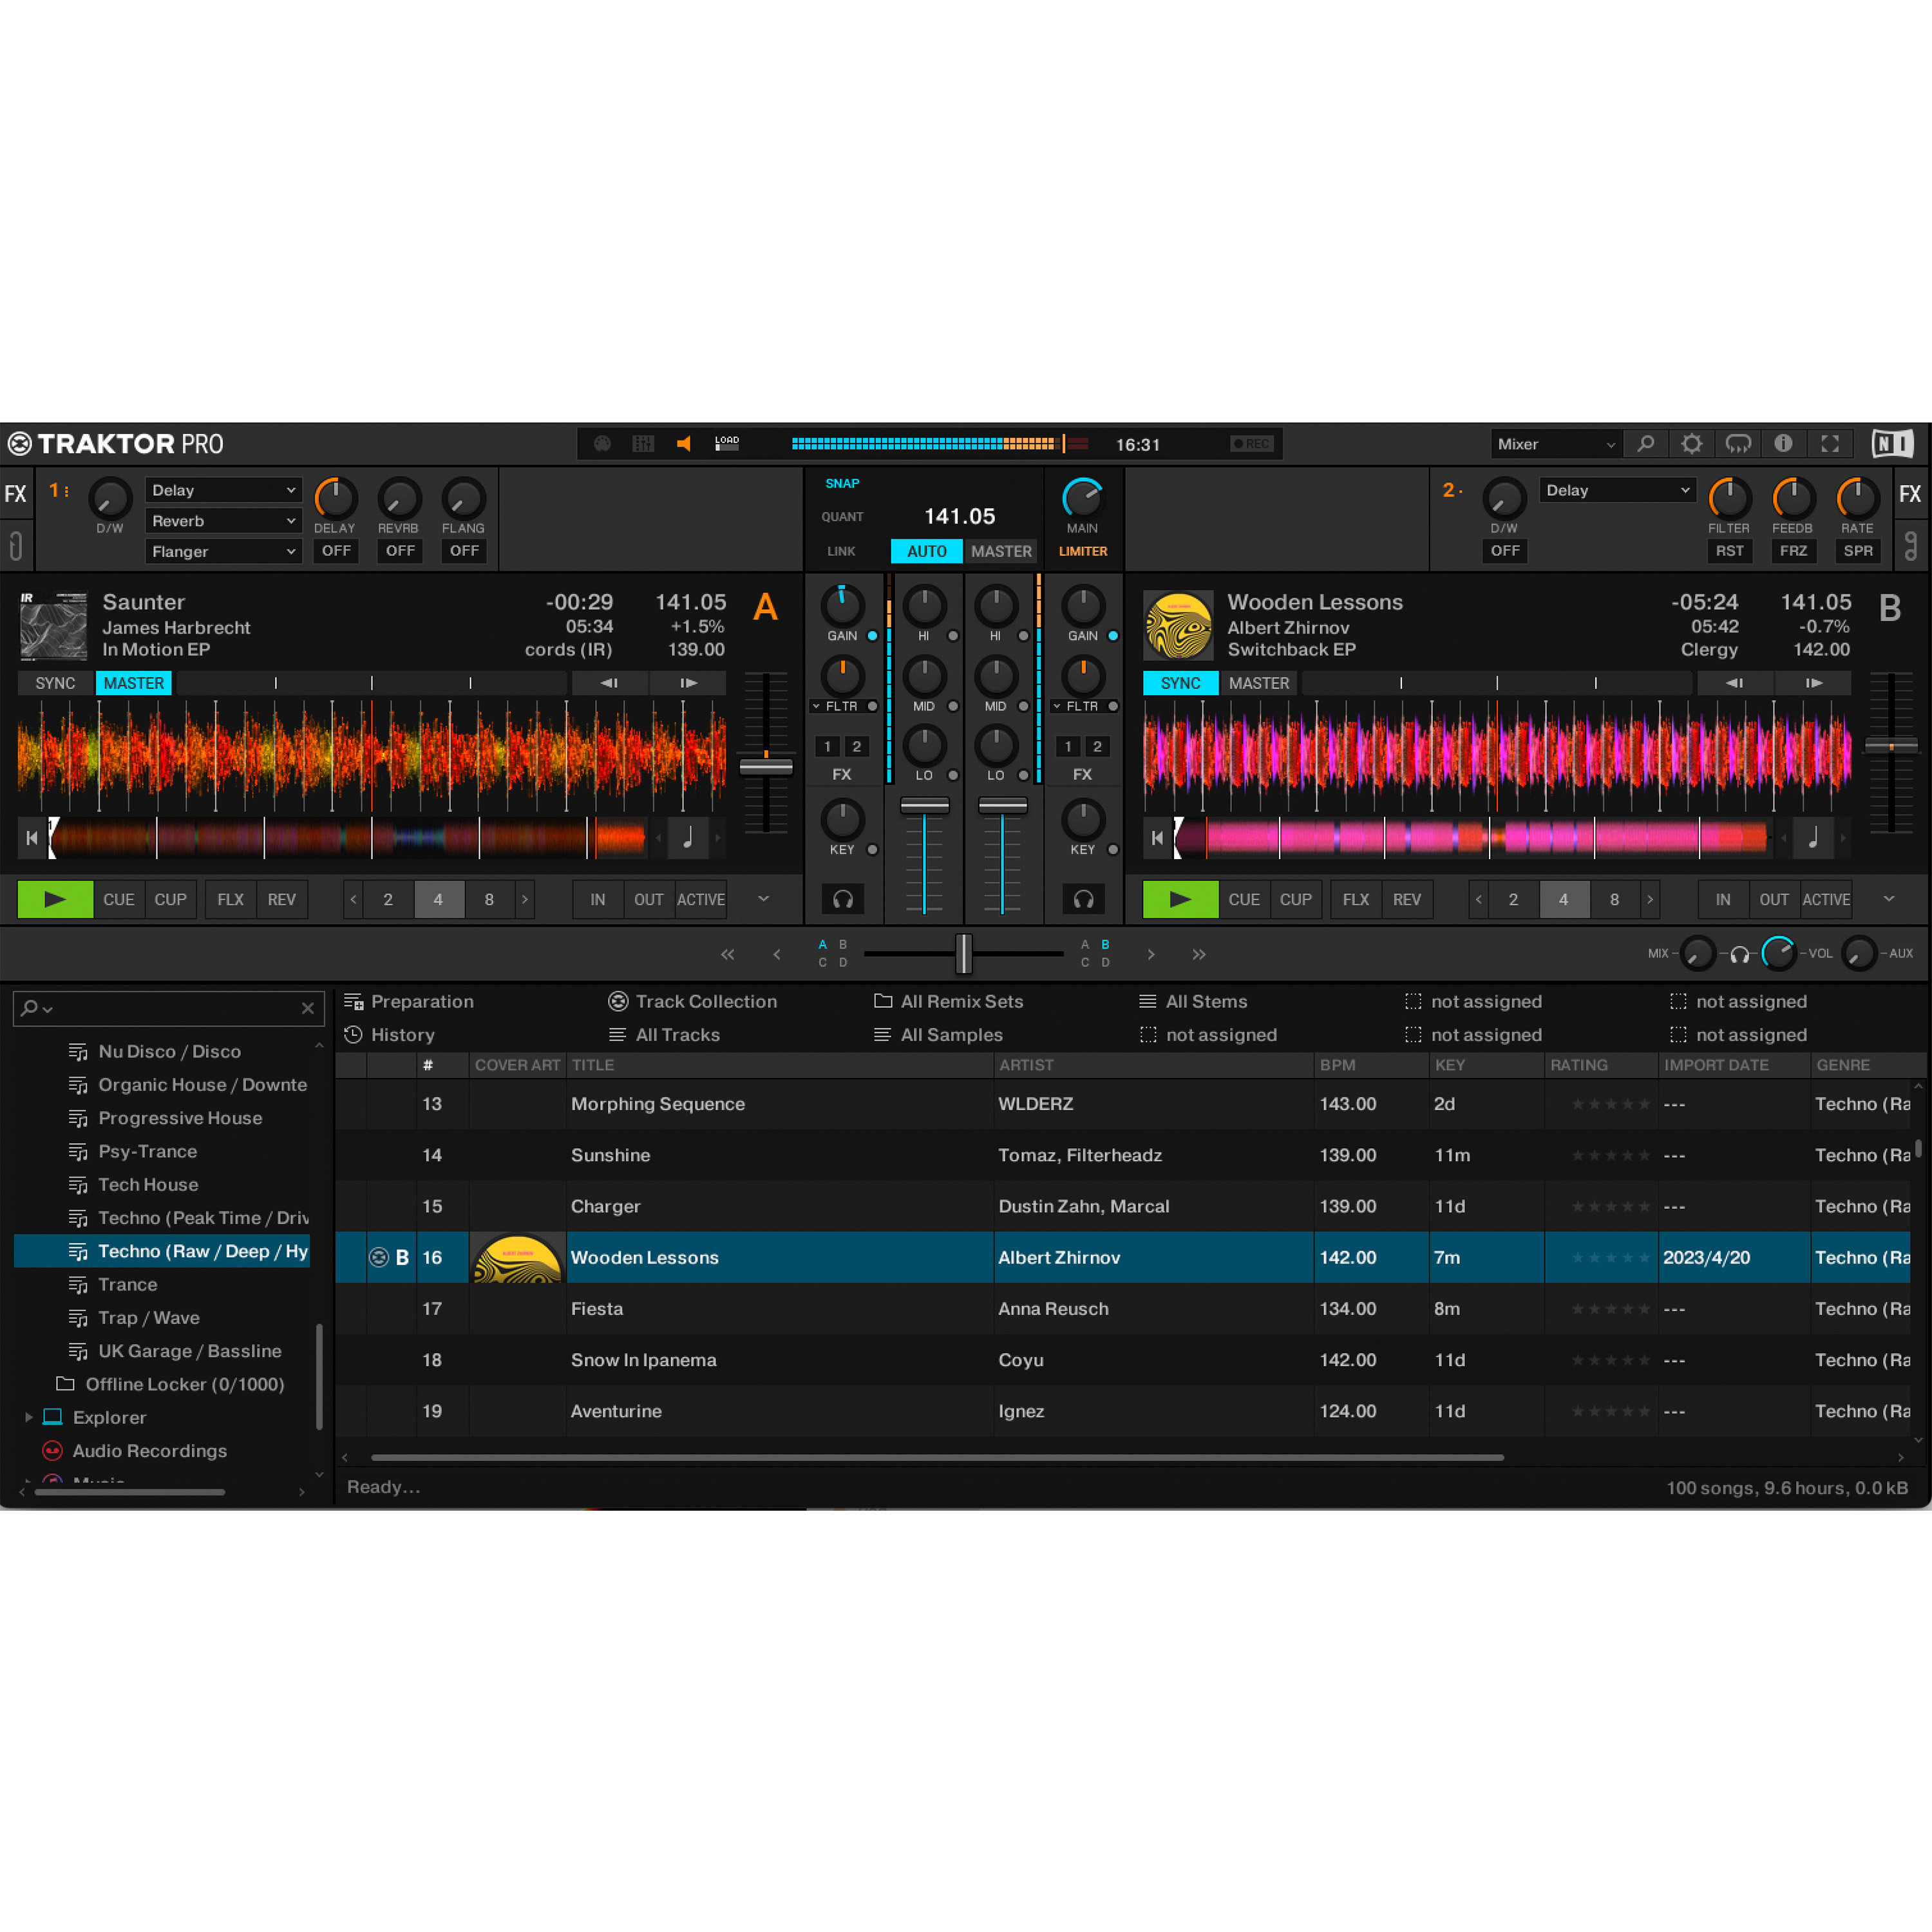Open the Preparation favorite list

tap(409, 1001)
